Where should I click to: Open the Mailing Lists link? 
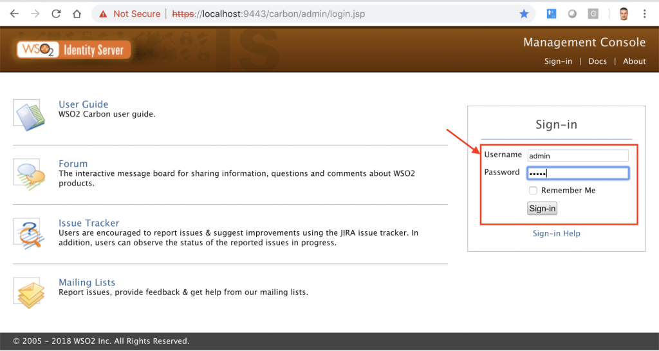87,282
